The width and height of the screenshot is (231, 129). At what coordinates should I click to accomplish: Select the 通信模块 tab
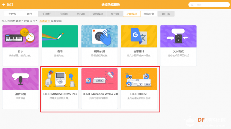click(98, 14)
